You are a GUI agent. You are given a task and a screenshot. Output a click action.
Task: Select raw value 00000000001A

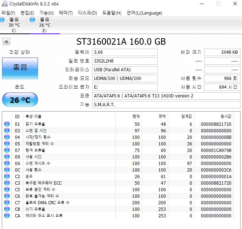pyautogui.click(x=216, y=176)
